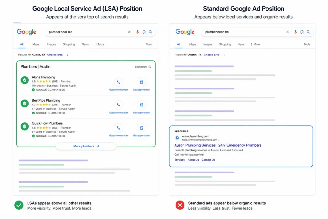The image size is (328, 219).
Task: Click Contact Us sitelink in sponsored ad
Action: [x=208, y=160]
